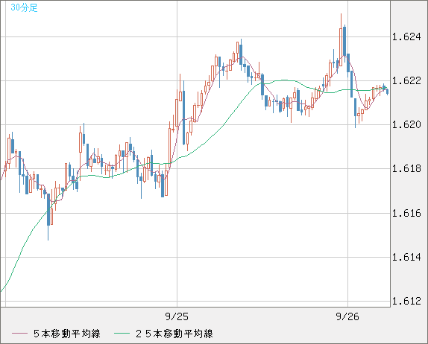Click the 5本移動平均線 legend text
The image size is (428, 344).
(67, 334)
